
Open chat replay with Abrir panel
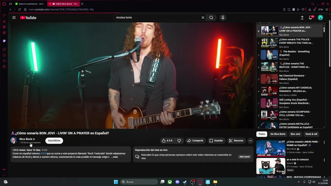[x=244, y=157]
